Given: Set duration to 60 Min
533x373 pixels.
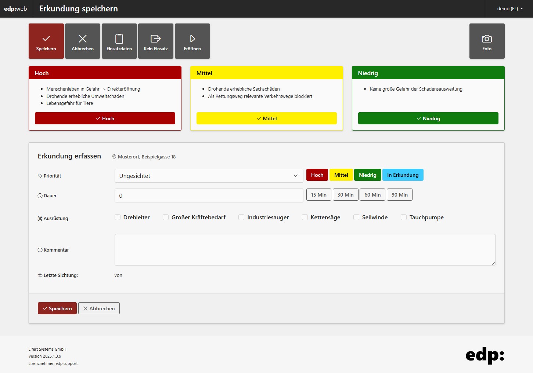Looking at the screenshot, I should click(x=372, y=195).
